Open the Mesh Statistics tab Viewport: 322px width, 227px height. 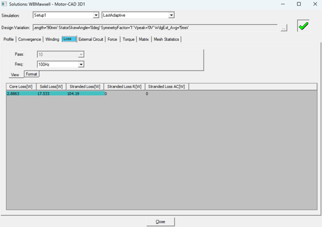167,39
